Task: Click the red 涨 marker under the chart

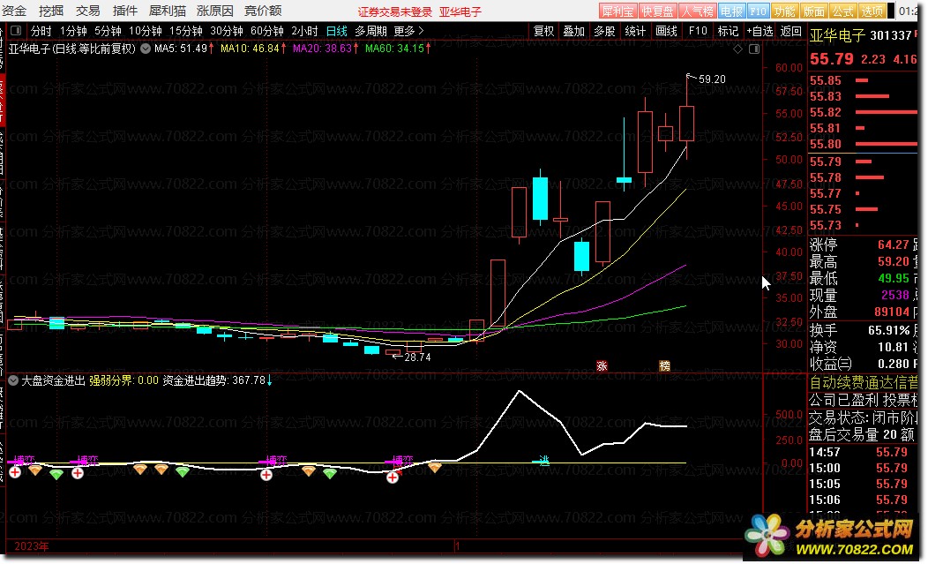Action: pos(602,365)
